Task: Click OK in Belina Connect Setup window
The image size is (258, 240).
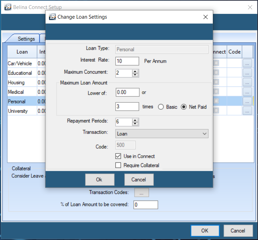Action: pyautogui.click(x=205, y=231)
